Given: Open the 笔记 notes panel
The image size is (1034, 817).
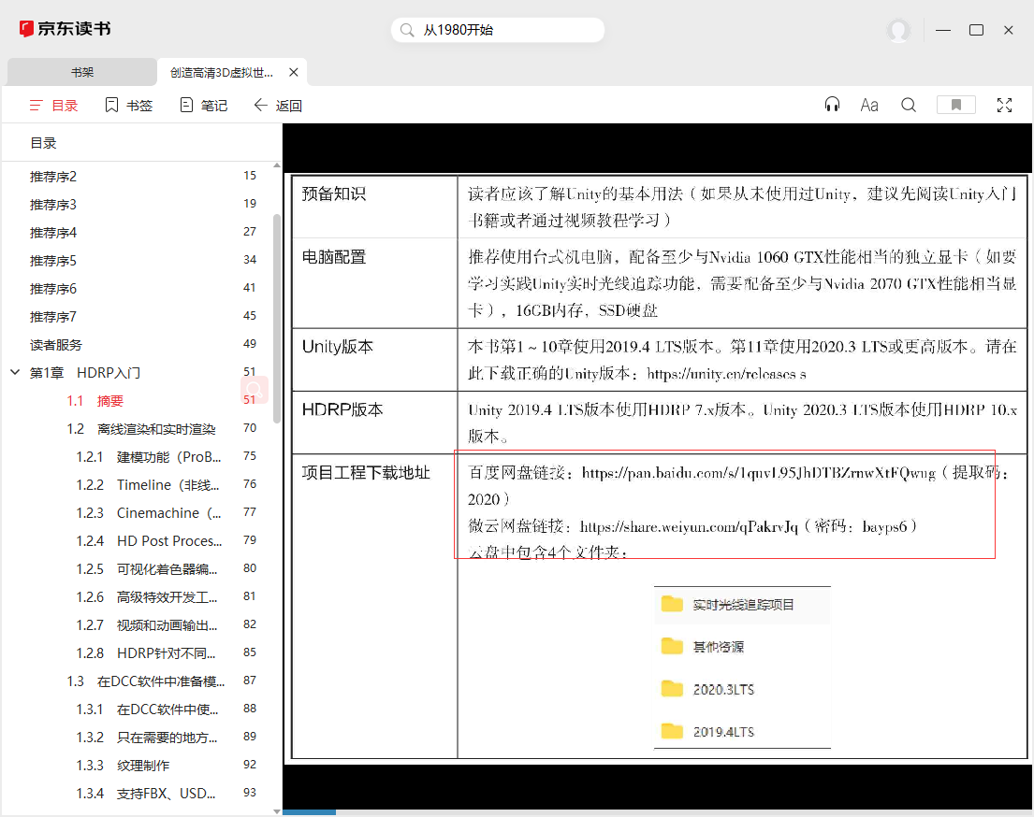Looking at the screenshot, I should click(204, 106).
